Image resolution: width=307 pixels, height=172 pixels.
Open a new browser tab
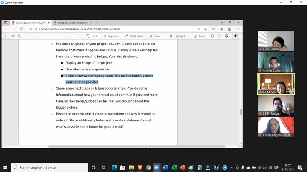point(97,23)
